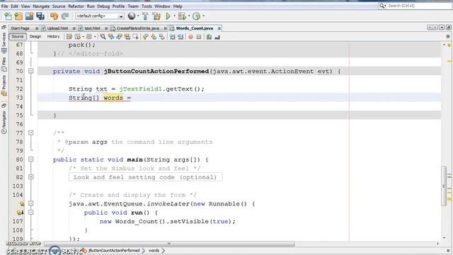Click the Build Project hammer icon
Screen dimensions: 453x255
pyautogui.click(x=145, y=16)
